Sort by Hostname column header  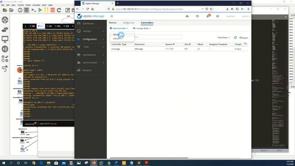pyautogui.click(x=139, y=44)
